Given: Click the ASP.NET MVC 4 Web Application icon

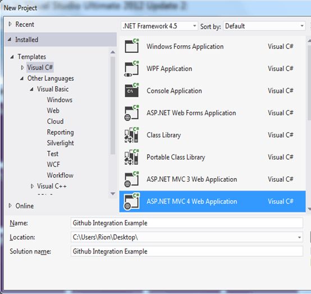Looking at the screenshot, I should (132, 201).
